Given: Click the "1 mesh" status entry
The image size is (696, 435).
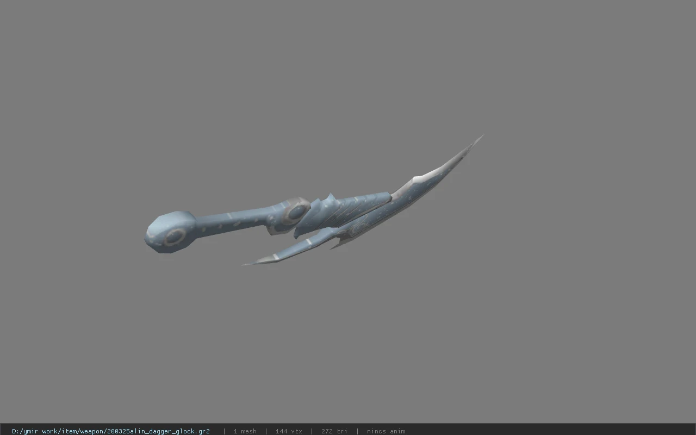Looking at the screenshot, I should pos(245,431).
